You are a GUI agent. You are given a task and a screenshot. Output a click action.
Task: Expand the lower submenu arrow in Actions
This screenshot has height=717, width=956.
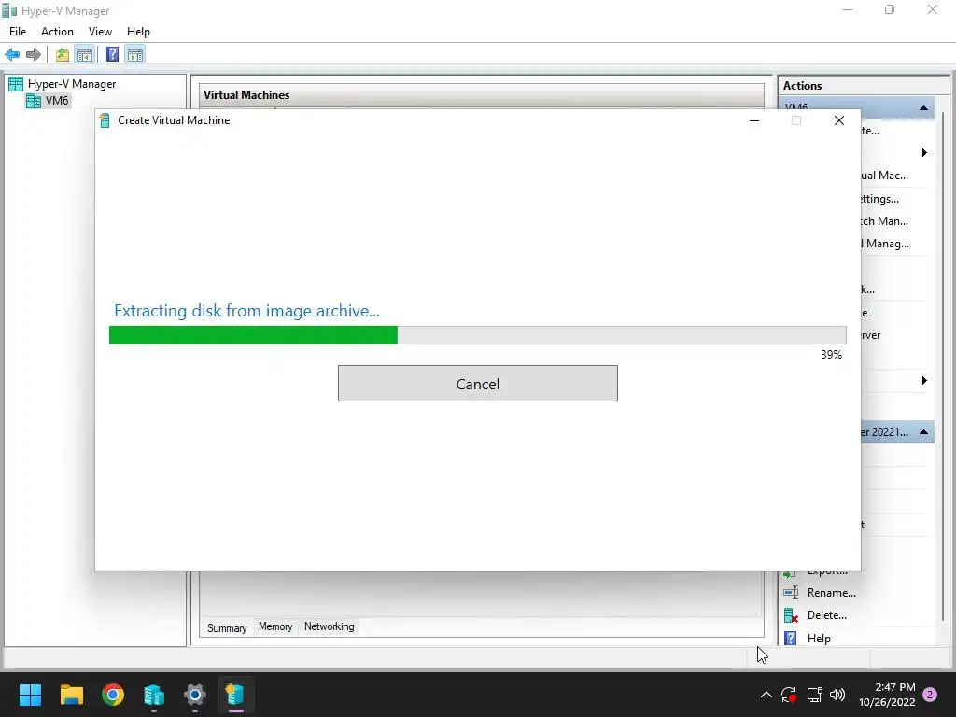pyautogui.click(x=924, y=381)
